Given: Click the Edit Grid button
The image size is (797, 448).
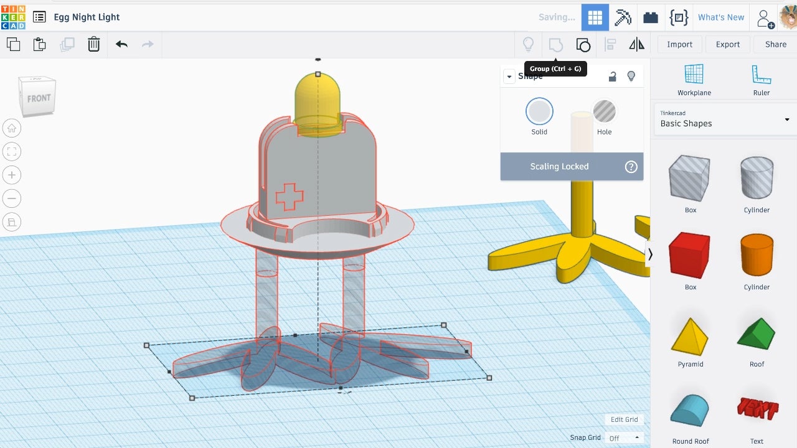Looking at the screenshot, I should click(x=624, y=419).
